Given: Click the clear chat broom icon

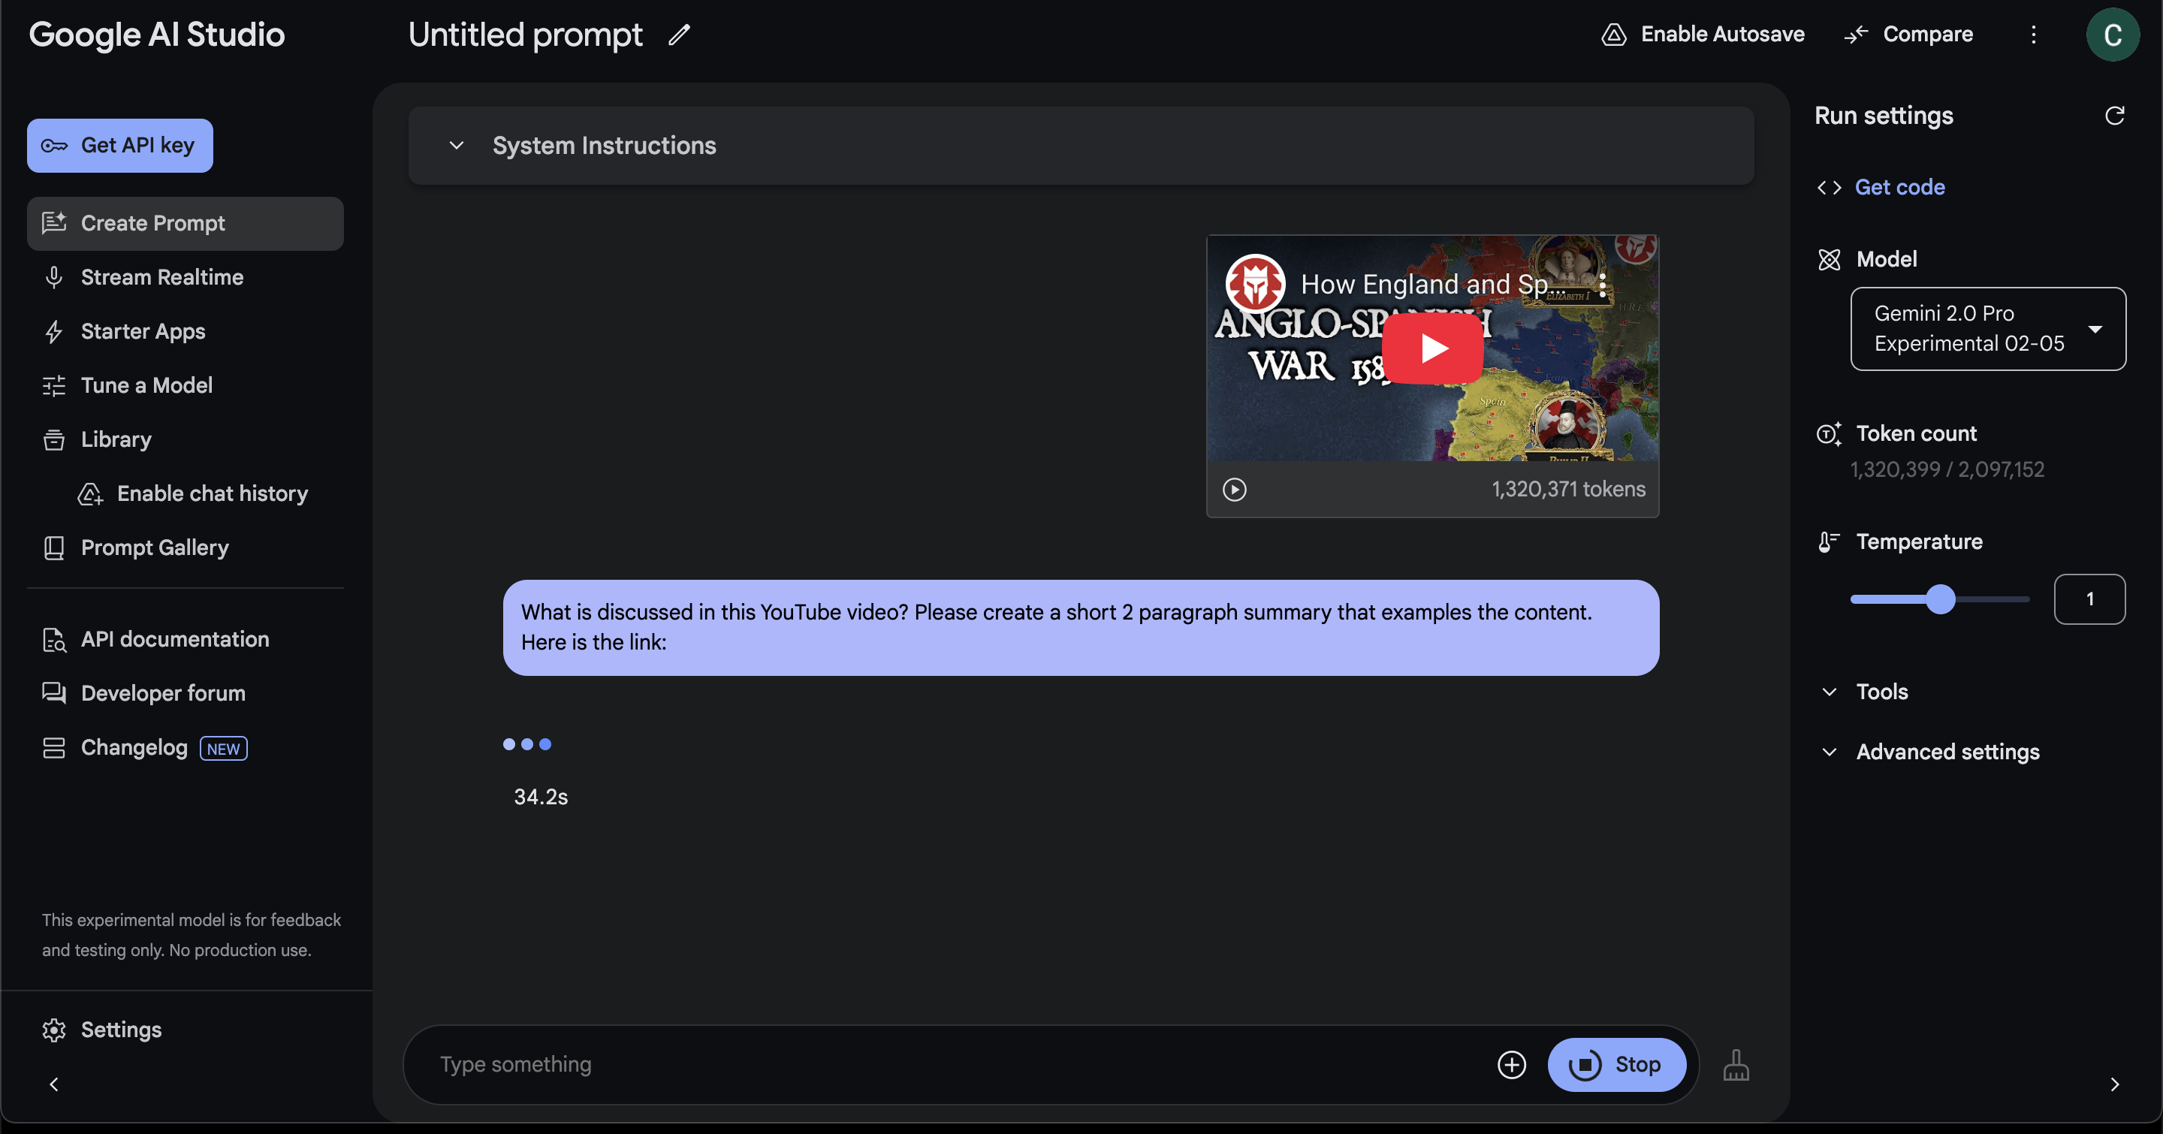Looking at the screenshot, I should 1736,1064.
